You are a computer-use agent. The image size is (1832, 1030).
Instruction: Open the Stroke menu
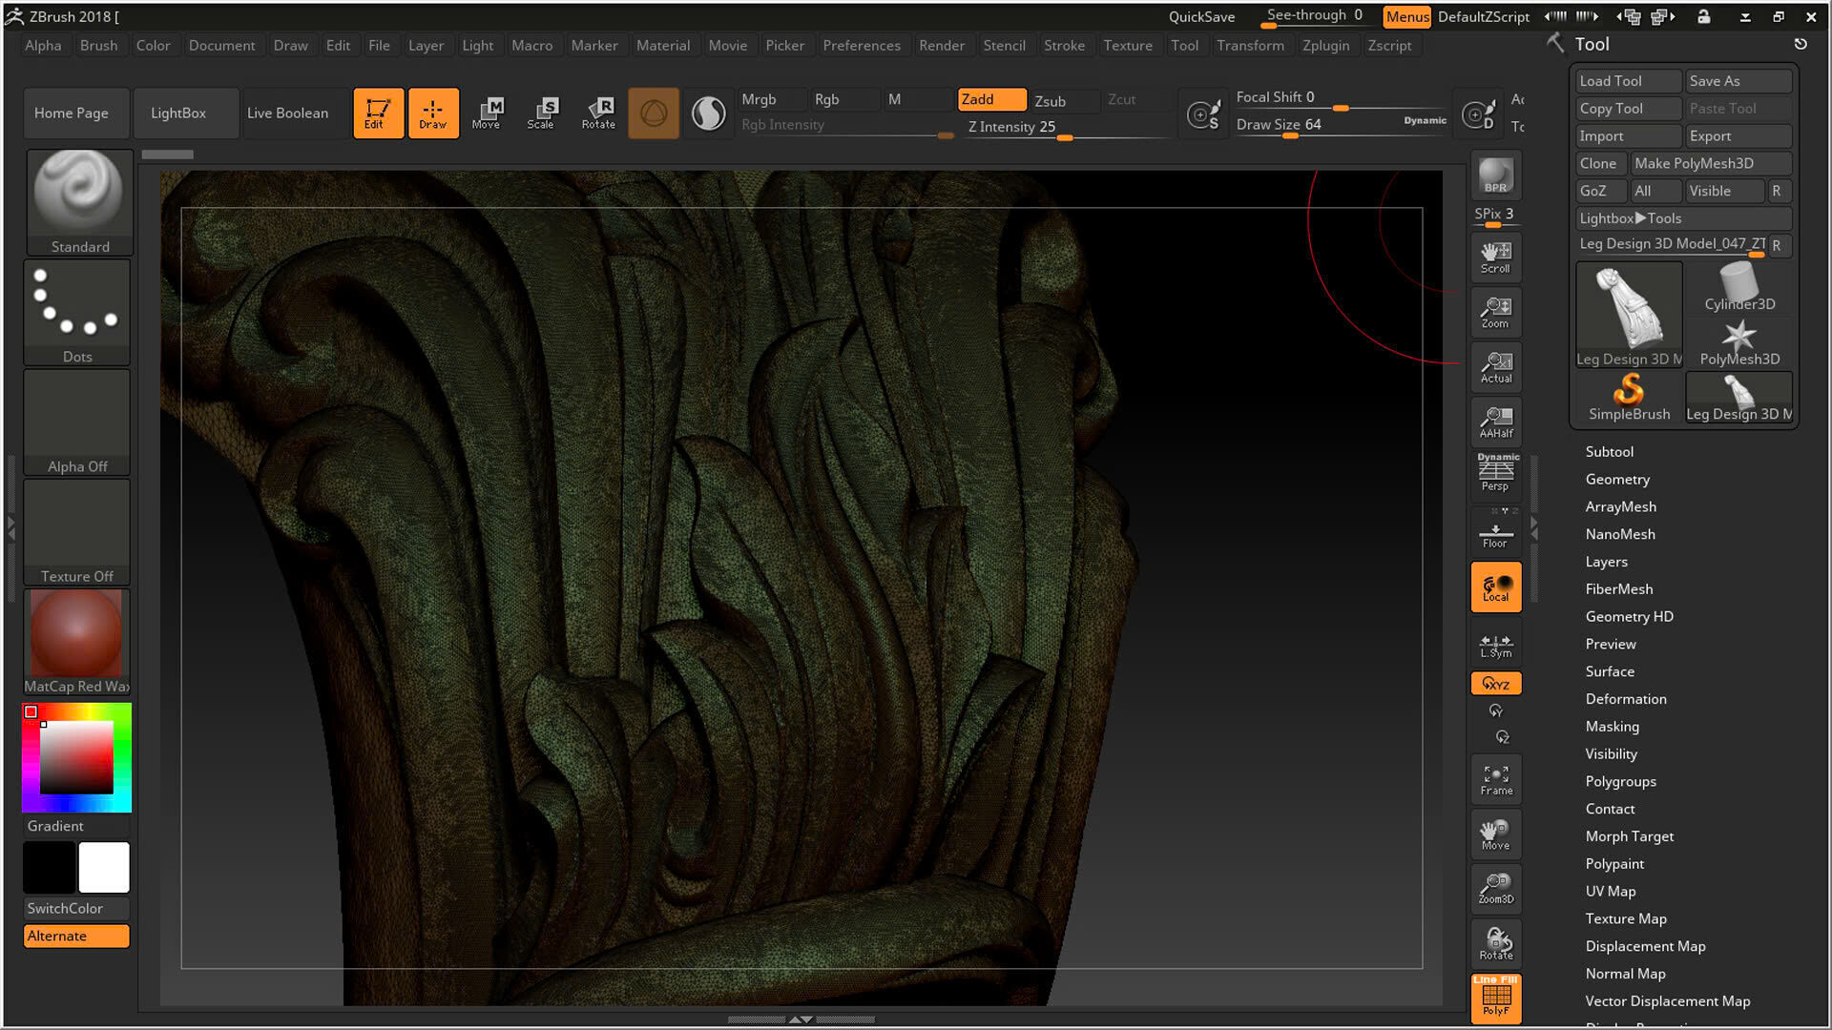coord(1063,45)
